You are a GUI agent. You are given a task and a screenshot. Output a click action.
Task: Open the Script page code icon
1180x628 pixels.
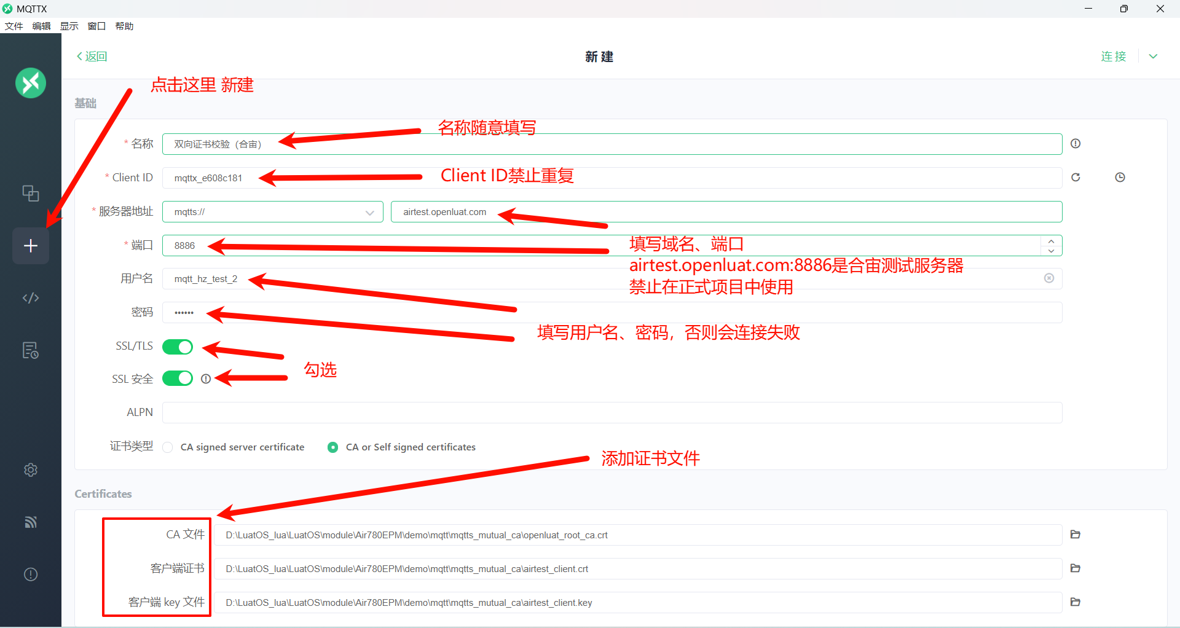[31, 298]
